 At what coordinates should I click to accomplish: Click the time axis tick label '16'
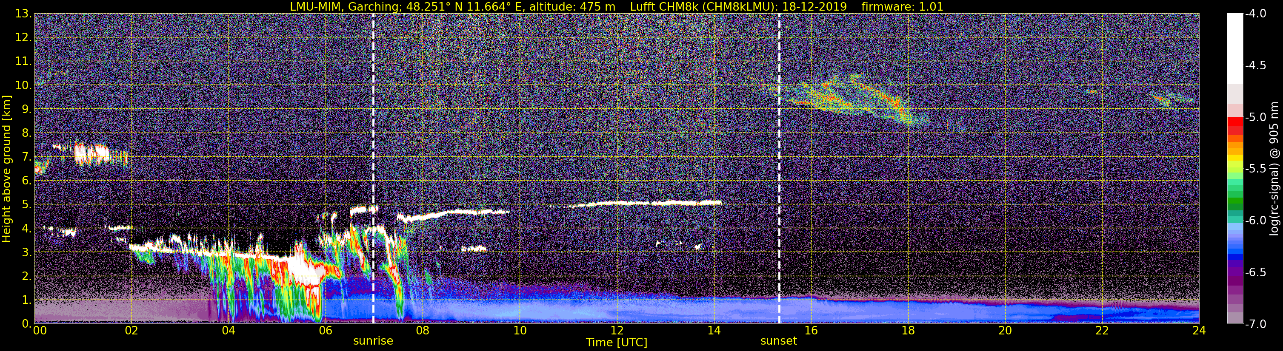point(811,331)
